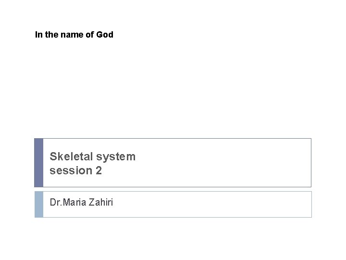
Task: Click the "In the name of God" text
Action: click(x=74, y=35)
